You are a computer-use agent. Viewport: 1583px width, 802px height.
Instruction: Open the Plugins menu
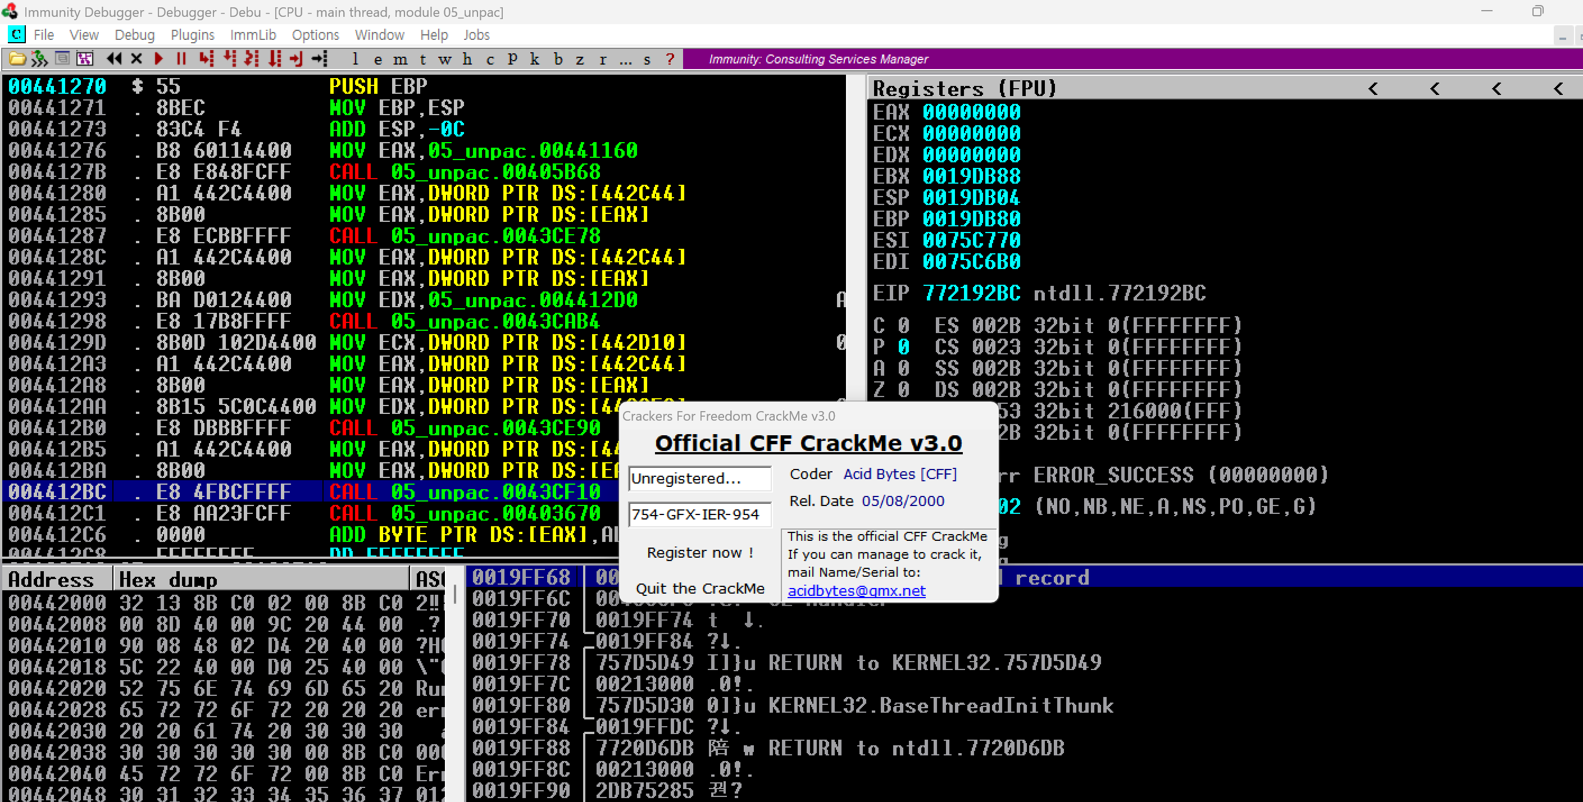coord(192,35)
